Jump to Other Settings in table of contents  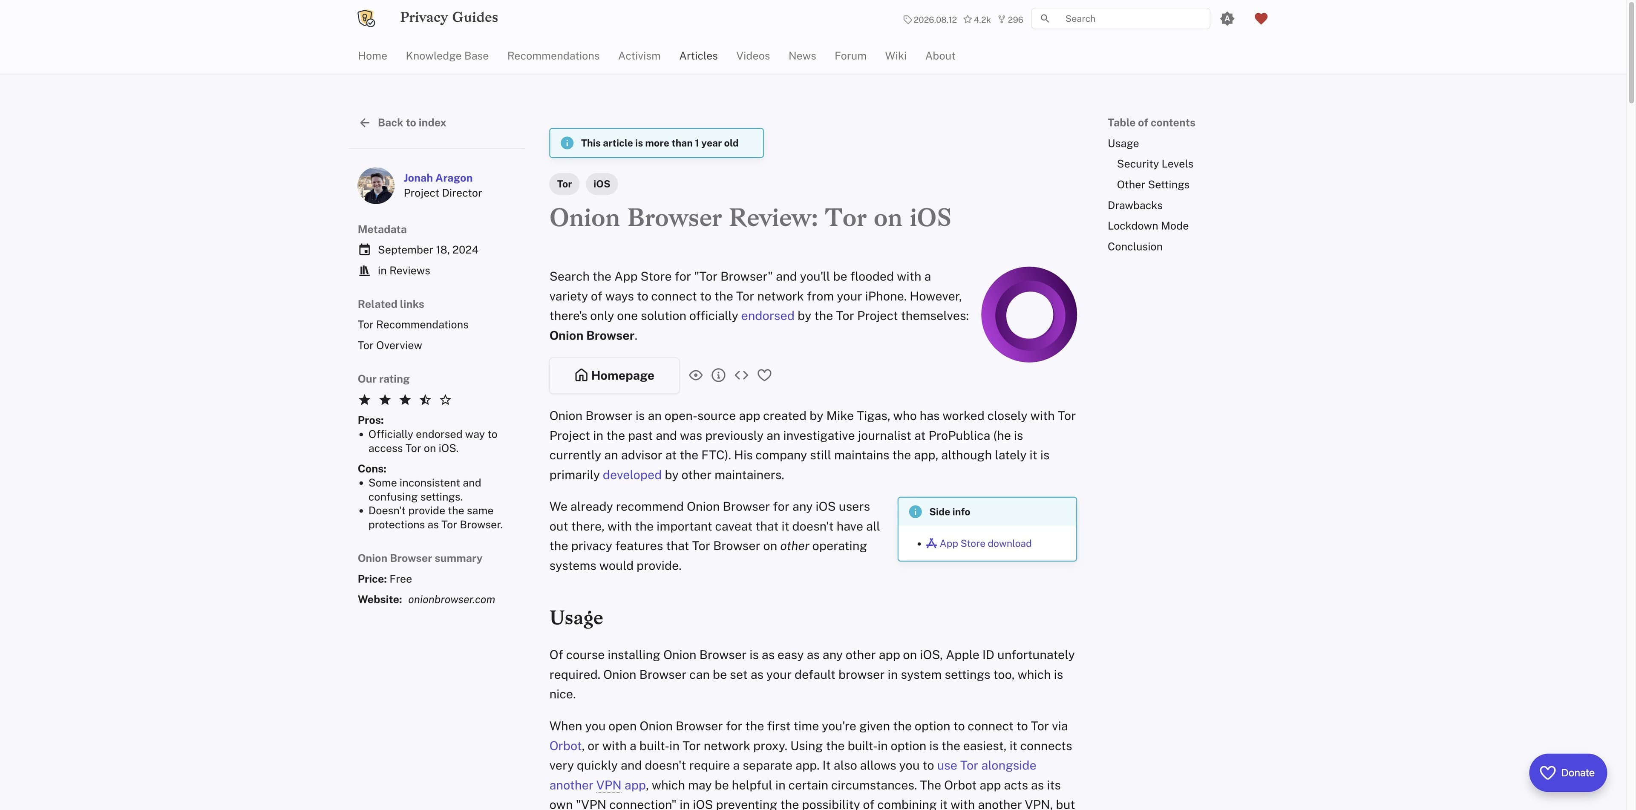(1153, 185)
